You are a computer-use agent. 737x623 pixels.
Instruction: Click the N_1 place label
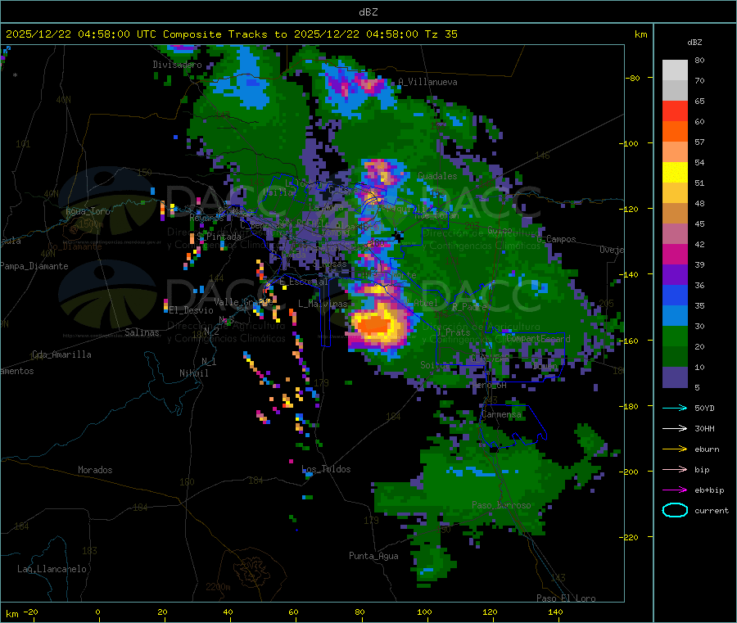(x=209, y=361)
